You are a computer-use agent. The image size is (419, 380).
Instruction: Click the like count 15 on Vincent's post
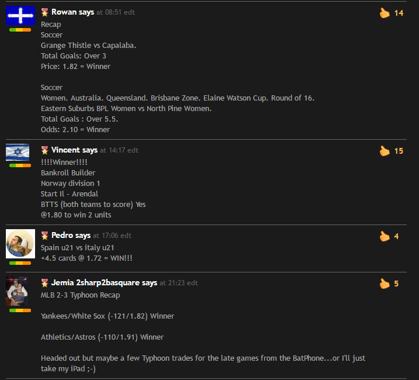click(x=399, y=151)
